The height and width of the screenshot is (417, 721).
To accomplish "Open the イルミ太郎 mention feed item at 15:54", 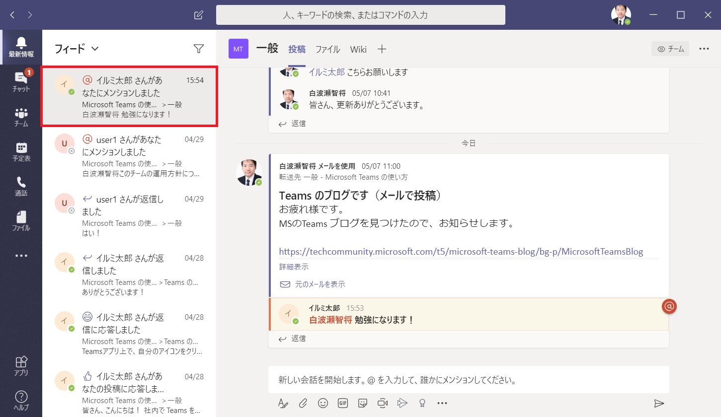I will (x=129, y=96).
